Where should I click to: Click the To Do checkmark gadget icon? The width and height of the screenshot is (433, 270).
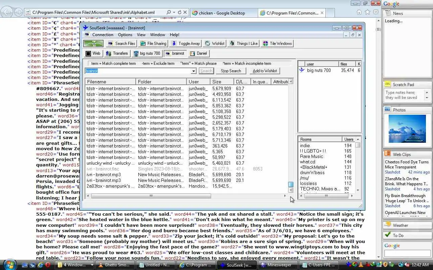click(x=388, y=235)
